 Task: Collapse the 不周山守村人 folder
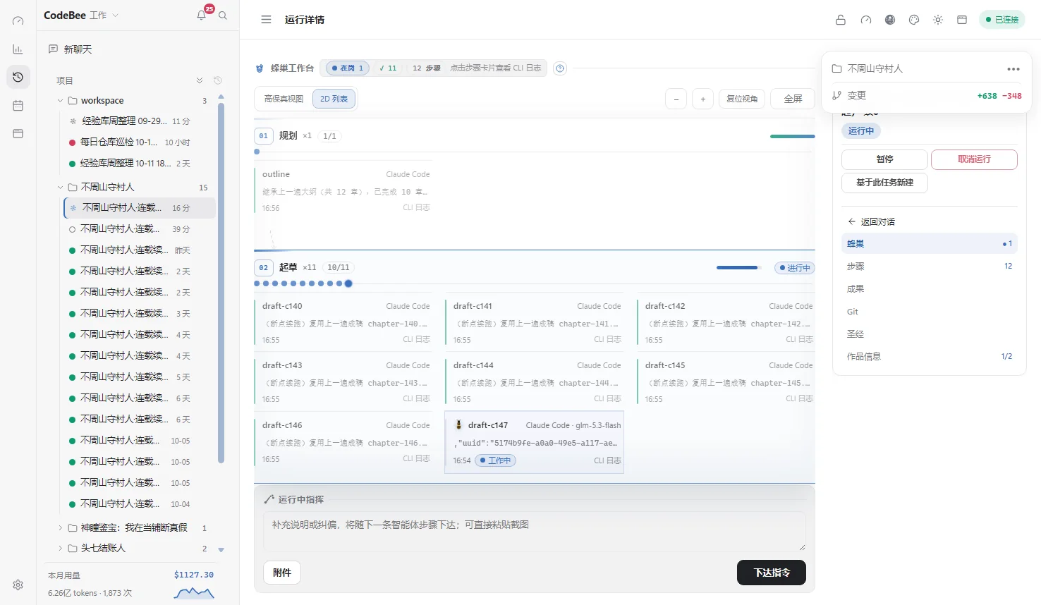60,188
